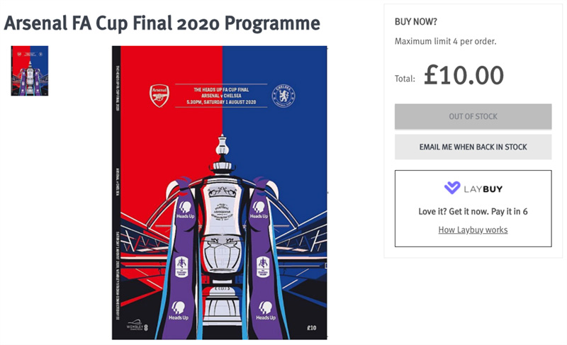Image resolution: width=567 pixels, height=345 pixels.
Task: Click the Out of Stock button
Action: [473, 116]
